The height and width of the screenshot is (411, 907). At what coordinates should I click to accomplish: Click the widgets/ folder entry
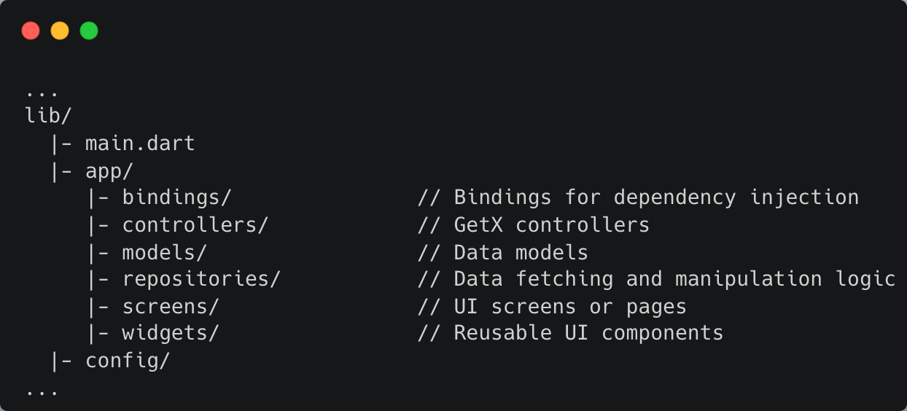coord(171,333)
